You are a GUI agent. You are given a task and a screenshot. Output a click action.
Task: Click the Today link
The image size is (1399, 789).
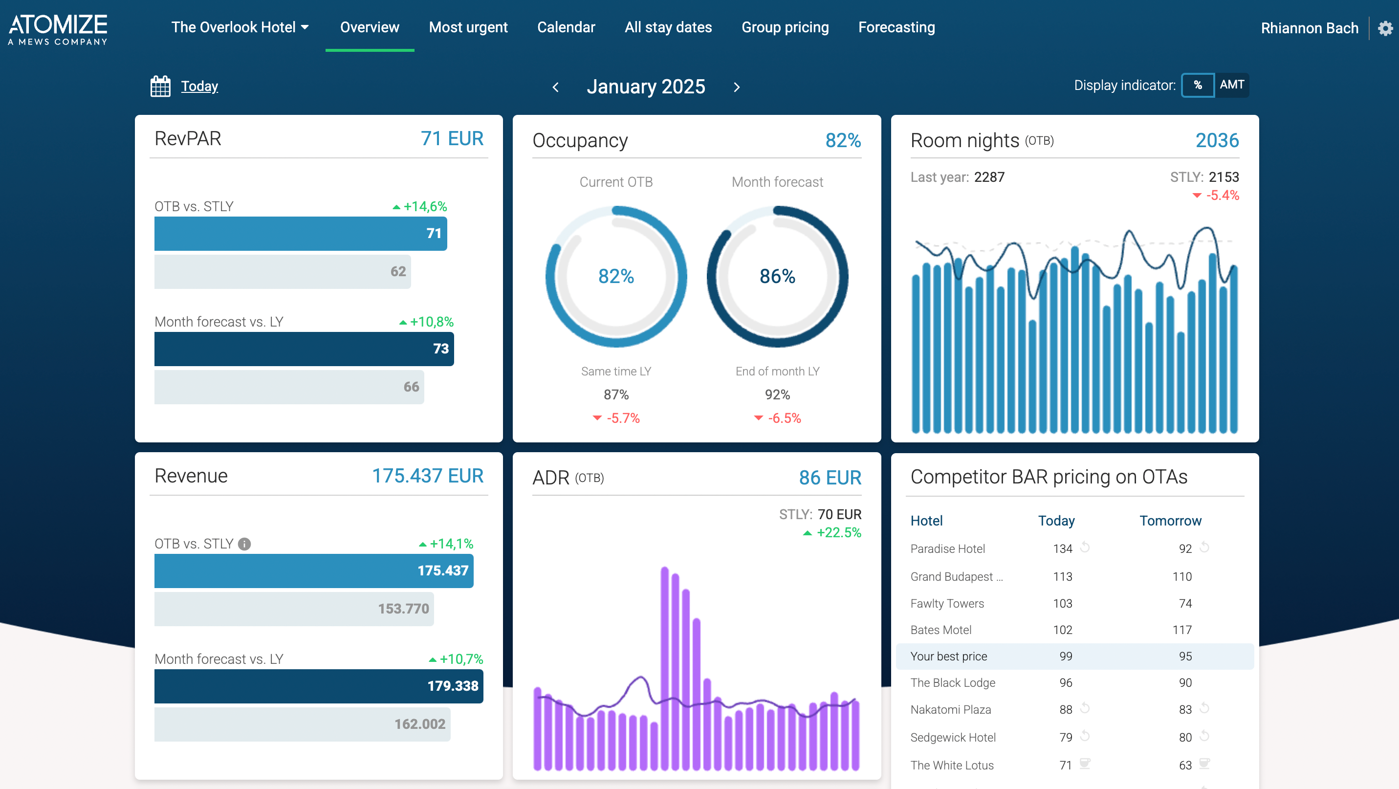[x=199, y=86]
